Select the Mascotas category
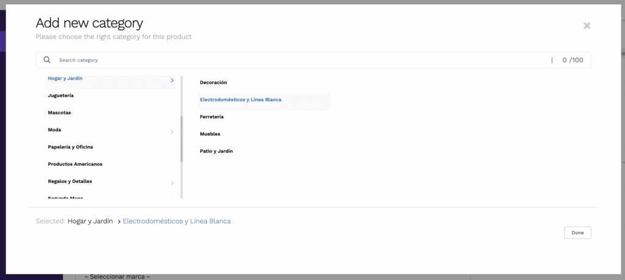625x280 pixels. pos(59,113)
